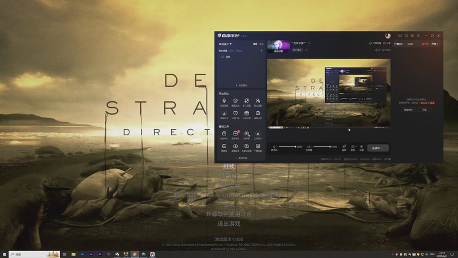
Task: Open the A-letter screen tool icon
Action: point(224,147)
